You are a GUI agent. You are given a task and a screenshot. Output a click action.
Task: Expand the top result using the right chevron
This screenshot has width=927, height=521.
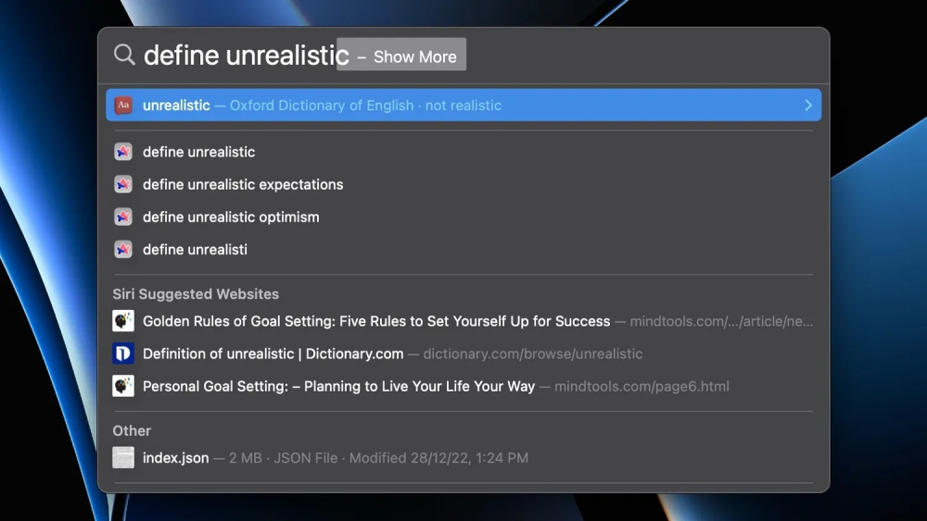pyautogui.click(x=807, y=105)
